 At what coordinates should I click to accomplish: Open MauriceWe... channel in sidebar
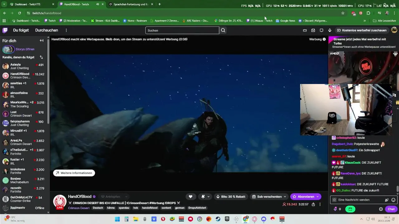(x=24, y=104)
